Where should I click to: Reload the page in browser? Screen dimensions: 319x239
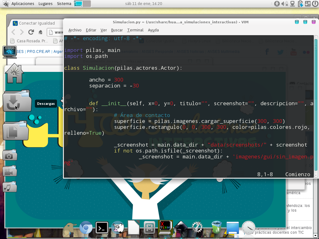pyautogui.click(x=31, y=32)
